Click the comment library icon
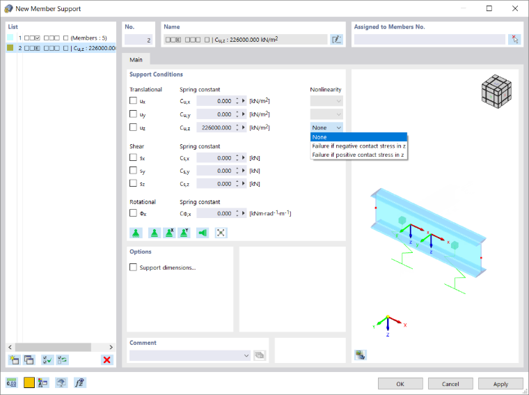This screenshot has width=529, height=395. [x=260, y=355]
